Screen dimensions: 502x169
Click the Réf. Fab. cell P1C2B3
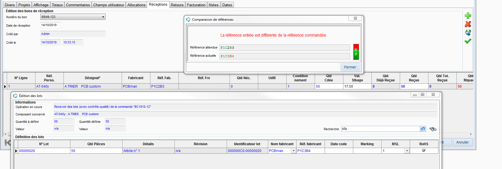click(165, 86)
